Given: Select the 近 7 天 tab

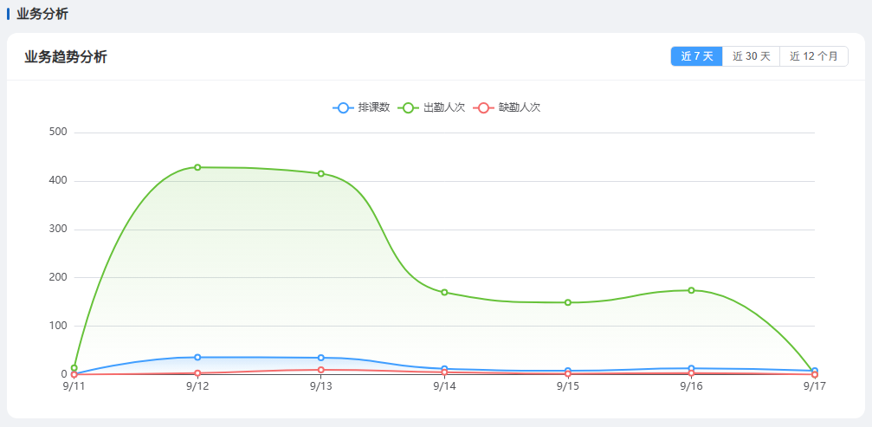Looking at the screenshot, I should 696,56.
